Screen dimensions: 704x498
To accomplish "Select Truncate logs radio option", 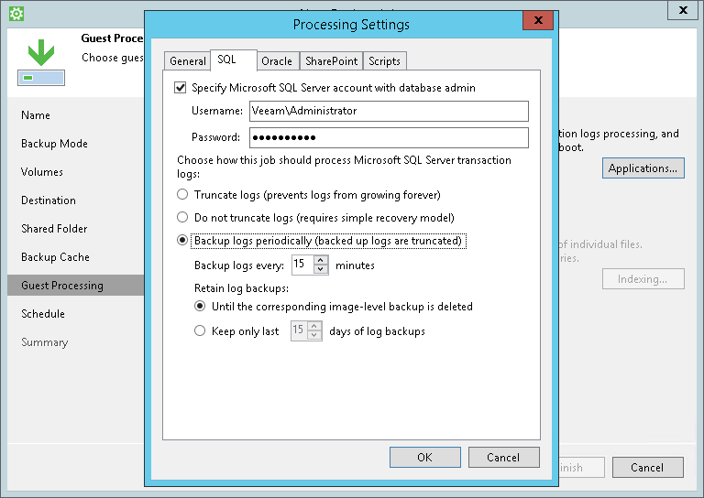I will pos(182,195).
